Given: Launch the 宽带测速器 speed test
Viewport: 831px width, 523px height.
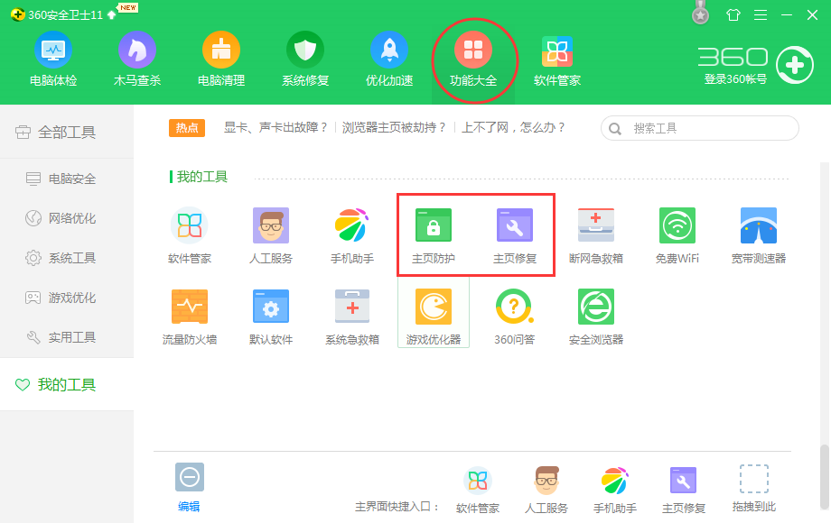Looking at the screenshot, I should (759, 233).
